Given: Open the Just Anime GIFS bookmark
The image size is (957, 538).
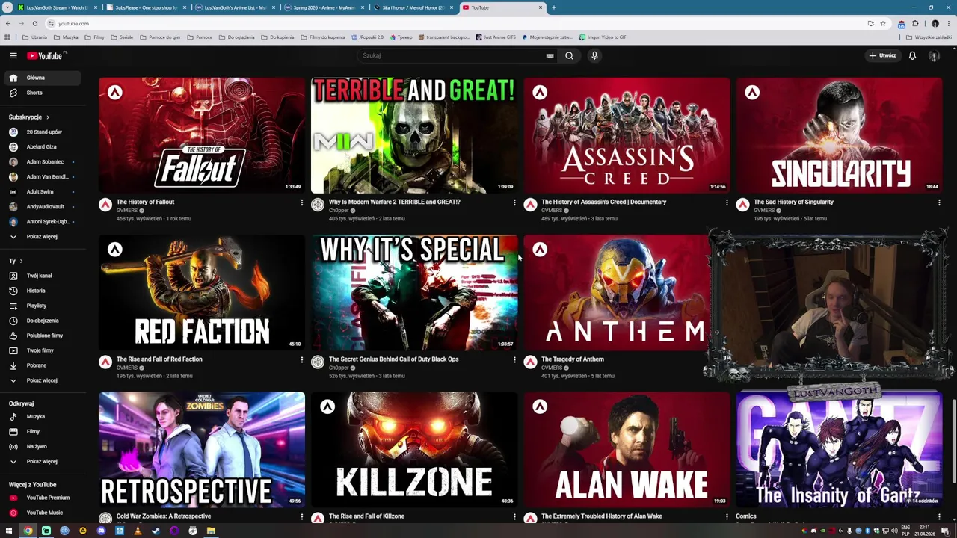Looking at the screenshot, I should click(x=496, y=37).
